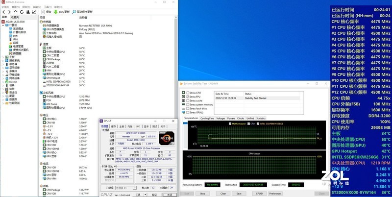Click the Preferences button
Image resolution: width=392 pixels, height=197 pixels.
(x=275, y=193)
